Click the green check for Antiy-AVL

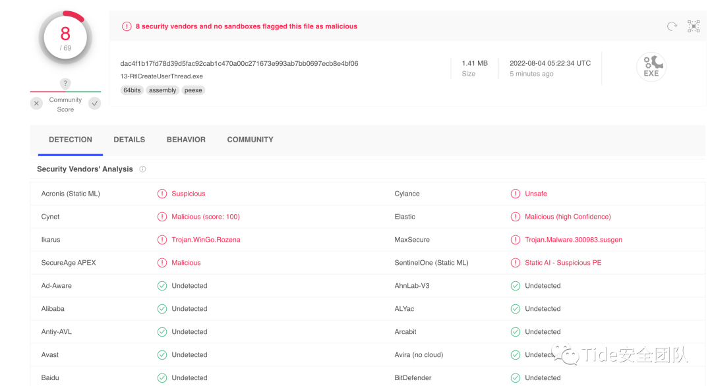tap(162, 331)
